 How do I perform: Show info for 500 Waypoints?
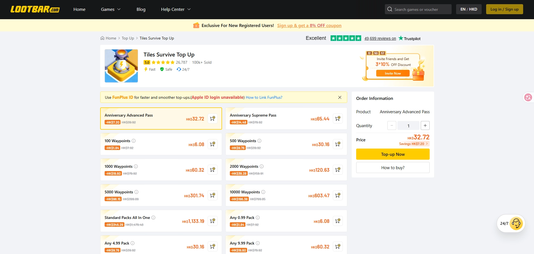point(259,141)
